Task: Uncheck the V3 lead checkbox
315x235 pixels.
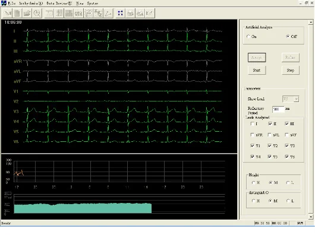Action: pos(287,145)
